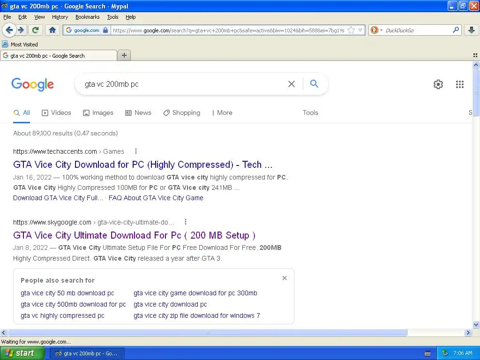Open a new tab with plus button

[124, 55]
